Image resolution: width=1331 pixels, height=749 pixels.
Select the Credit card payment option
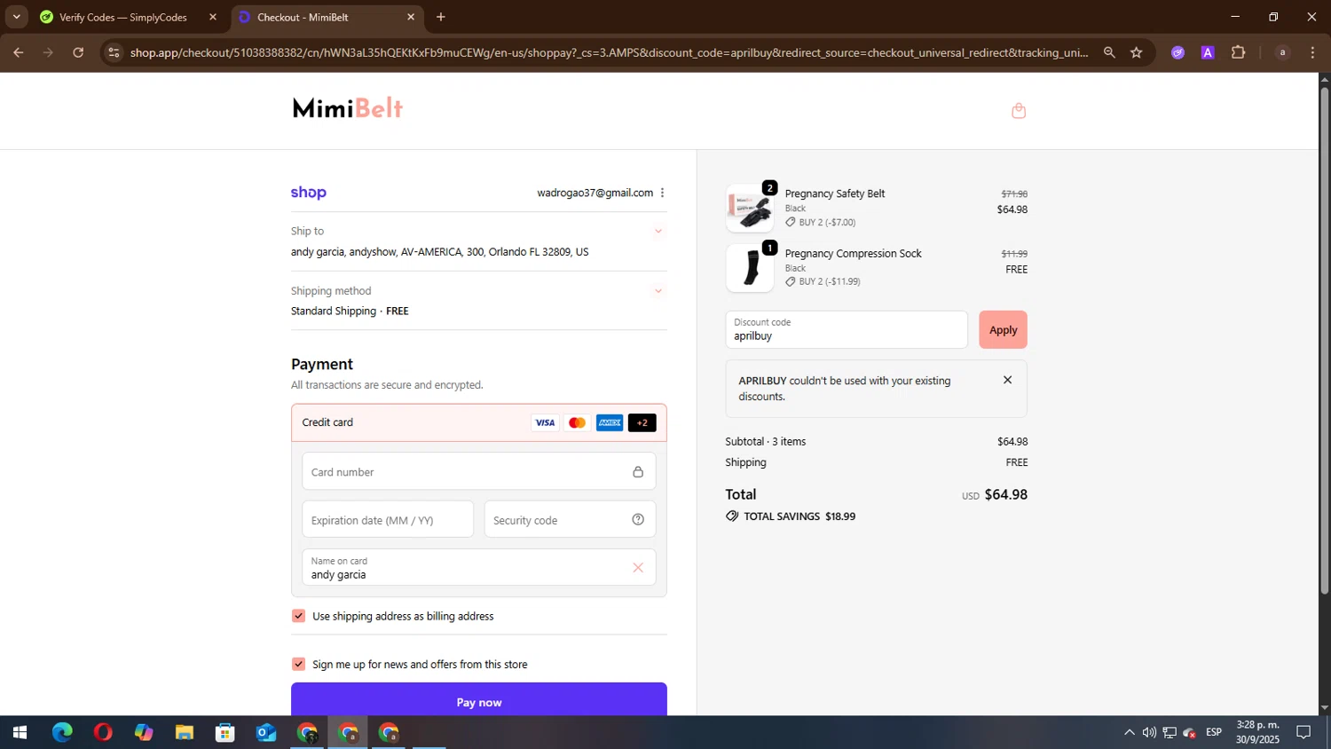tap(479, 422)
